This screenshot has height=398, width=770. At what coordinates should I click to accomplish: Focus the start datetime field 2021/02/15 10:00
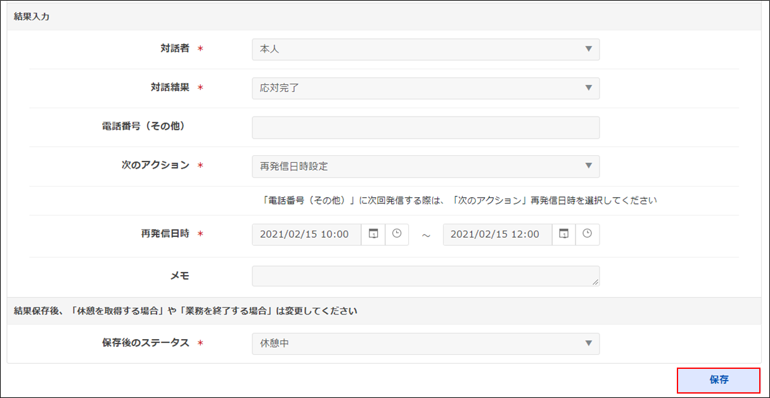pos(307,234)
